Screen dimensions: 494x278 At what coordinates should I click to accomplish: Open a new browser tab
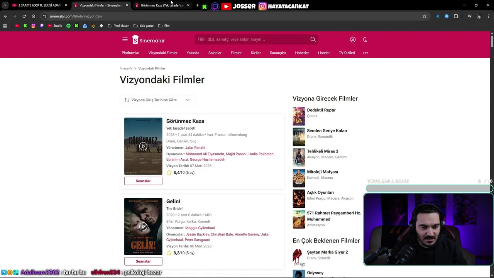[198, 5]
